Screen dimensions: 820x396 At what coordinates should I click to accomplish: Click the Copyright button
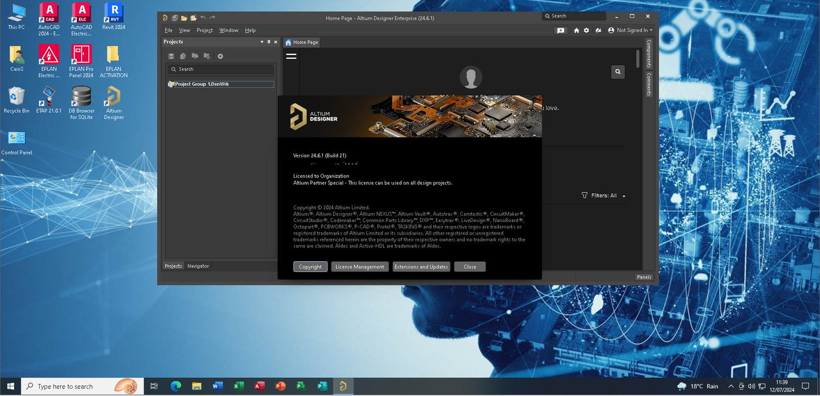coord(310,267)
